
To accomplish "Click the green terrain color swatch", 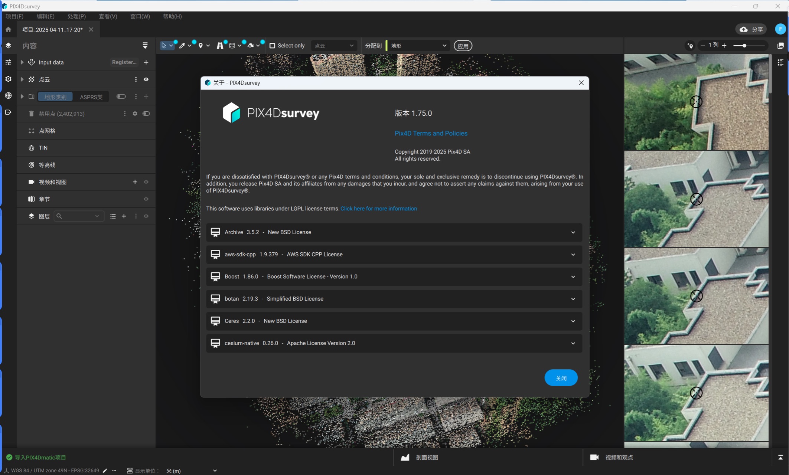I will pyautogui.click(x=387, y=46).
